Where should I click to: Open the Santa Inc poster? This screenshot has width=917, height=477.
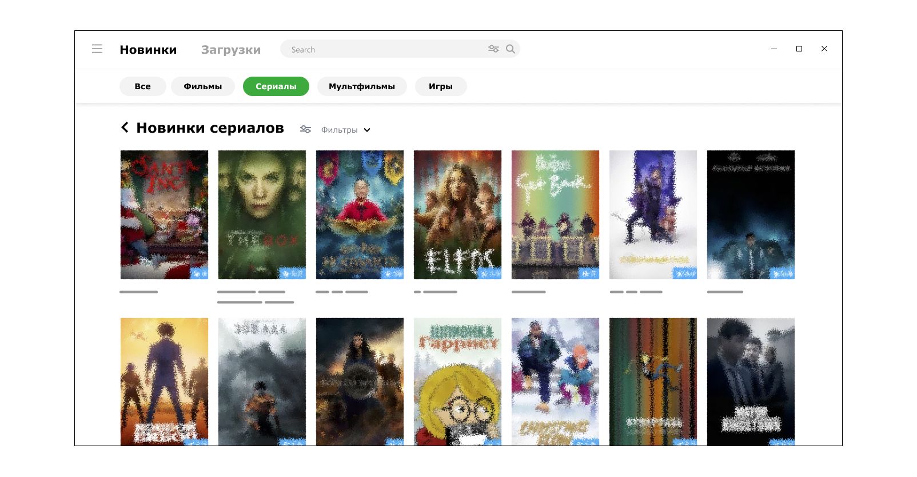click(x=165, y=214)
